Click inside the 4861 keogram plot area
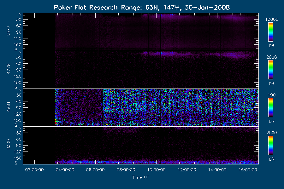The height and width of the screenshot is (189, 284). click(x=141, y=107)
